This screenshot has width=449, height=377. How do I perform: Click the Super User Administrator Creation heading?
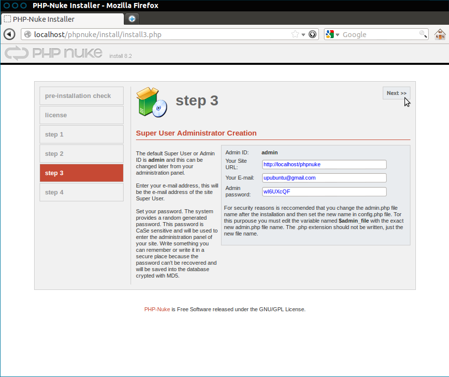pos(196,133)
